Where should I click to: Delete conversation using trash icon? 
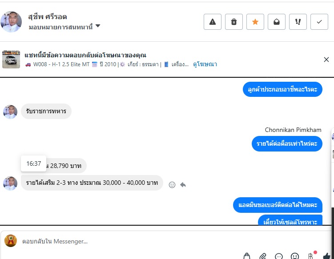tap(233, 22)
